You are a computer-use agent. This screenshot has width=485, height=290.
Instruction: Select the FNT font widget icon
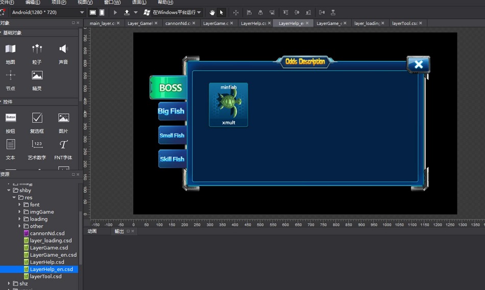[63, 145]
